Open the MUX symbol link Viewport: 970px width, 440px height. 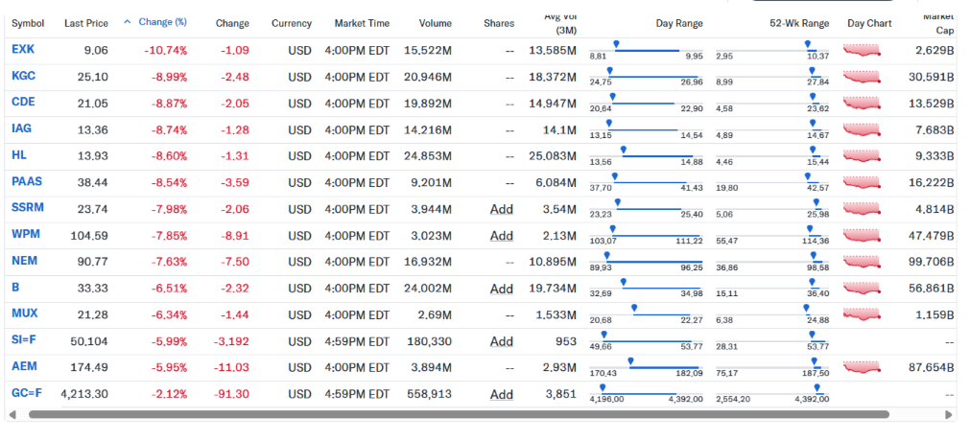(x=24, y=313)
